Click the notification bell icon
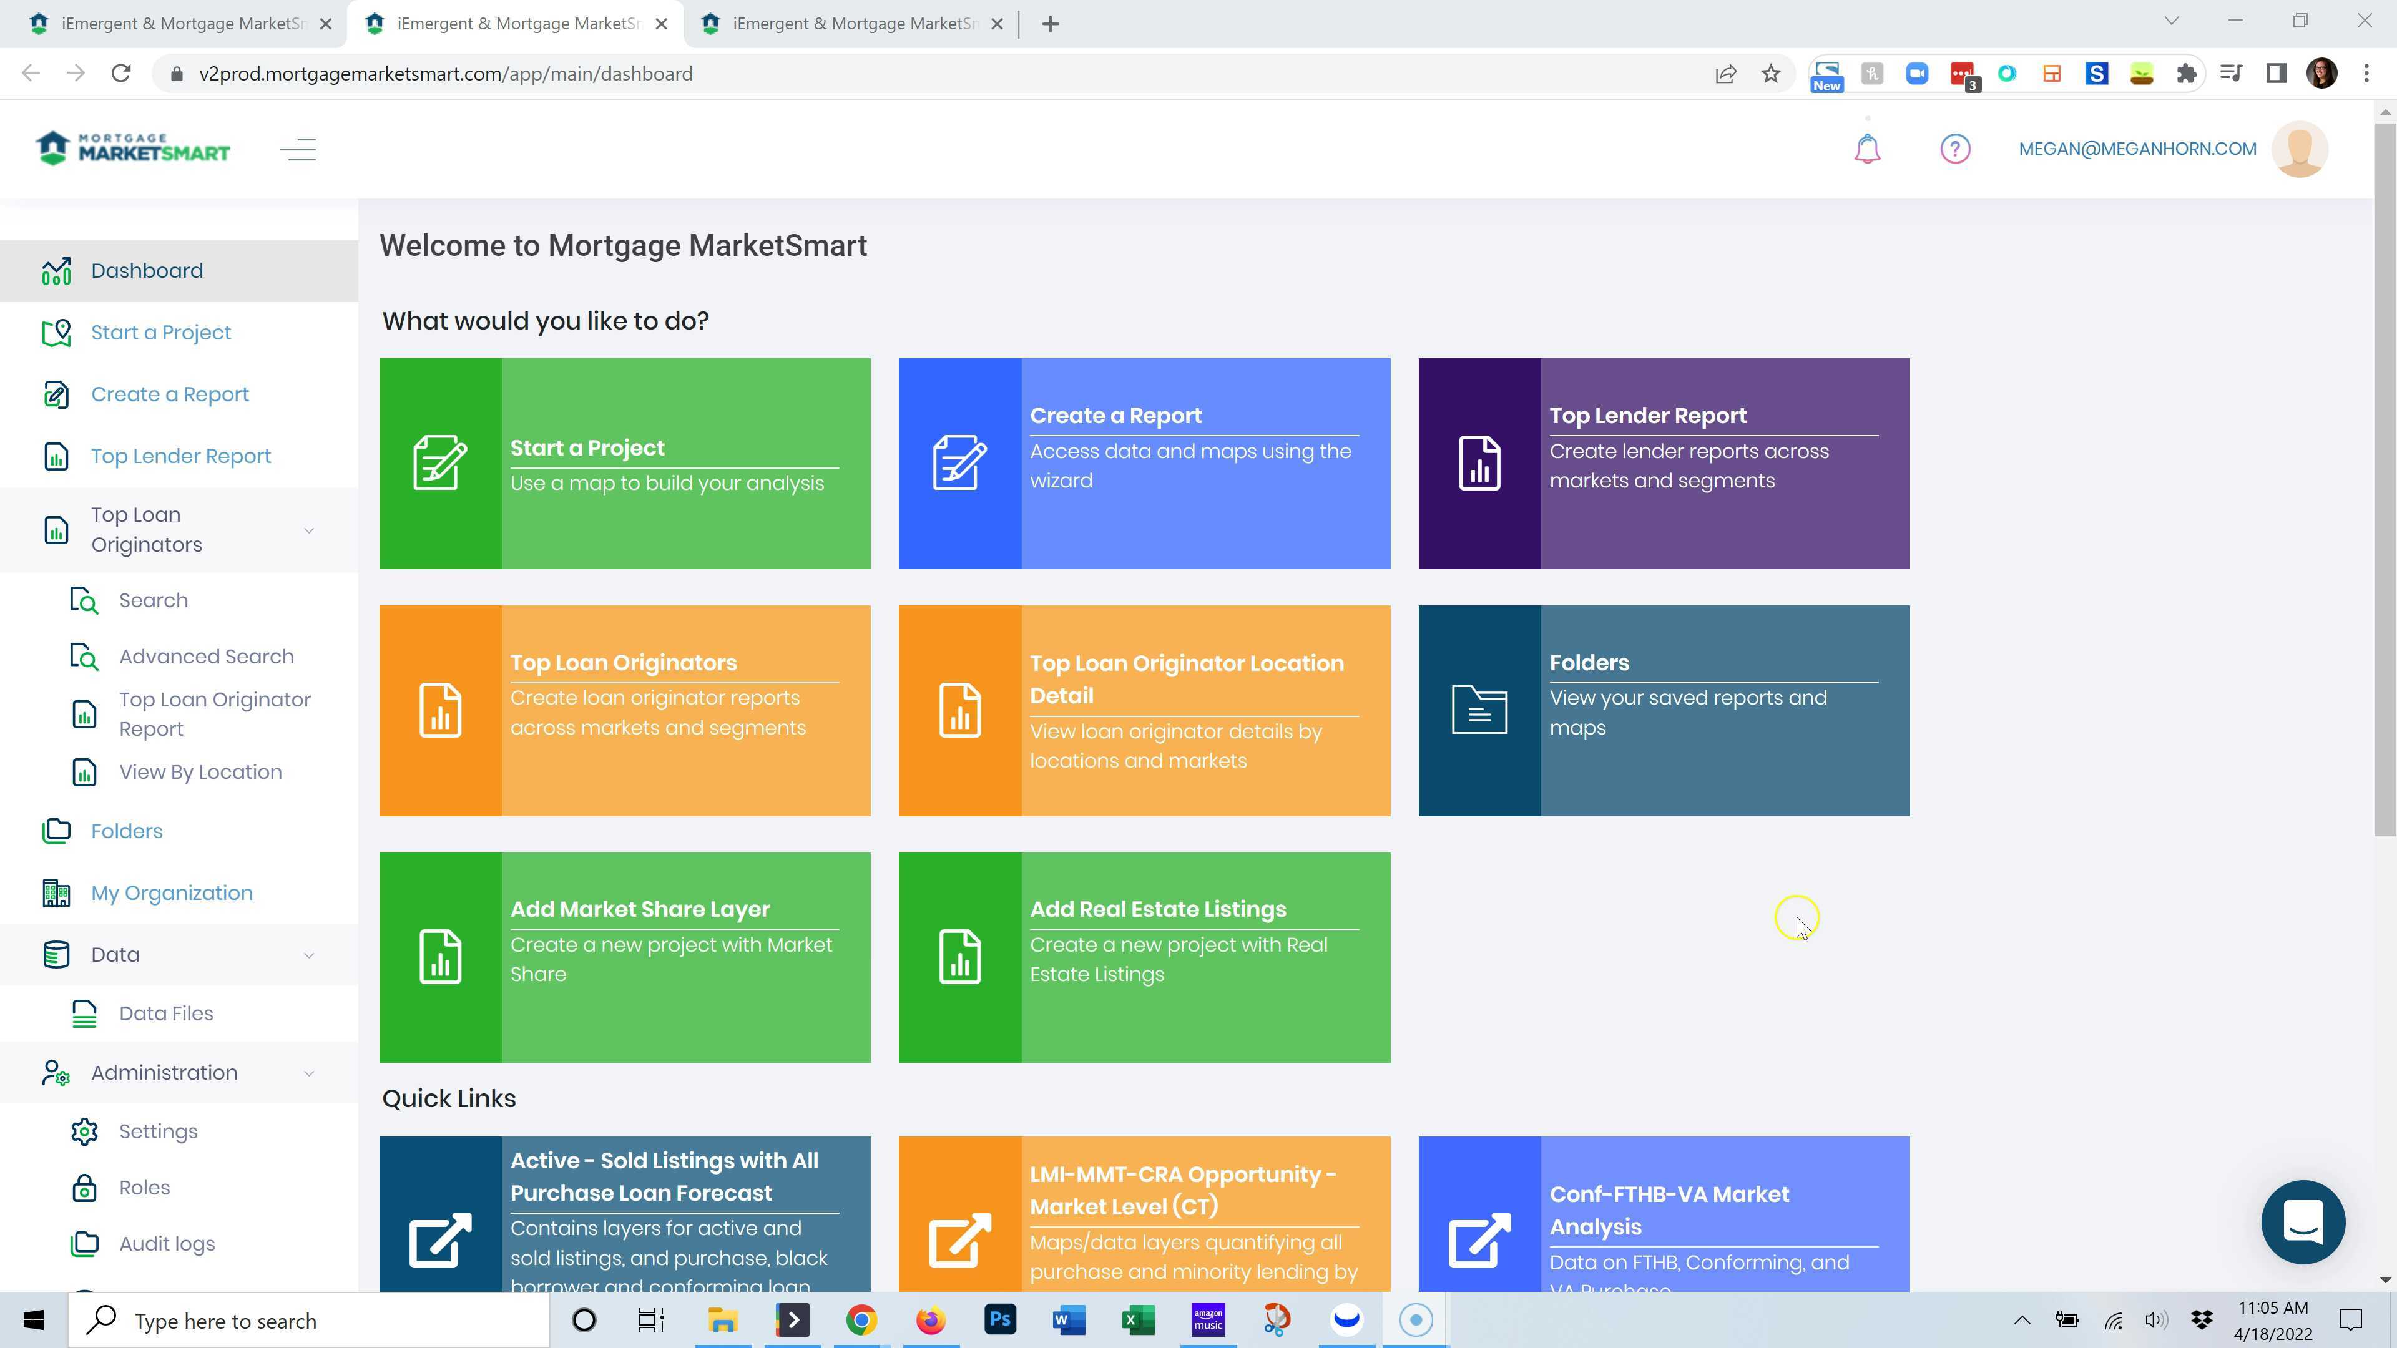 tap(1866, 149)
